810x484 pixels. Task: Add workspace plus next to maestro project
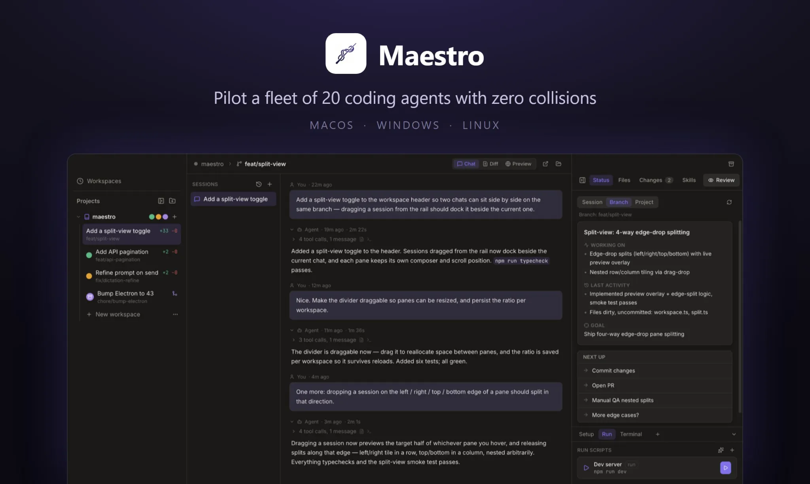174,217
